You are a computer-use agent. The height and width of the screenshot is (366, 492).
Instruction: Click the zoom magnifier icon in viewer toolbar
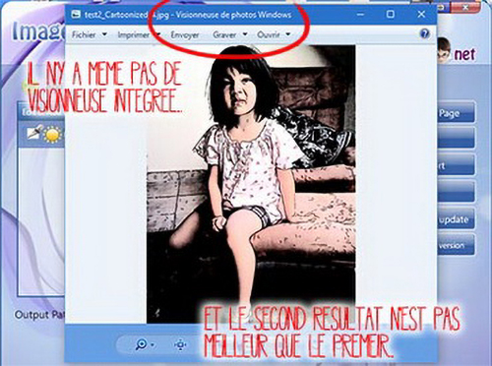coord(142,343)
